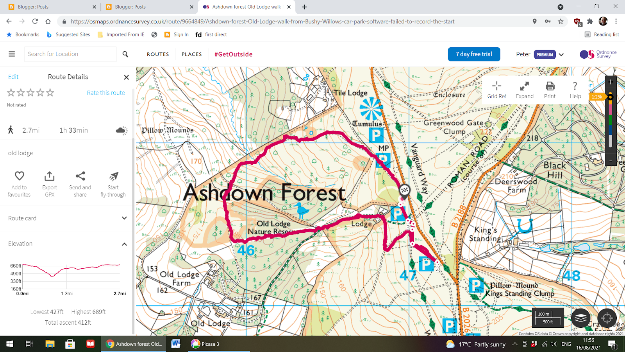625x352 pixels.
Task: Show hidden system tray icons
Action: pos(515,344)
